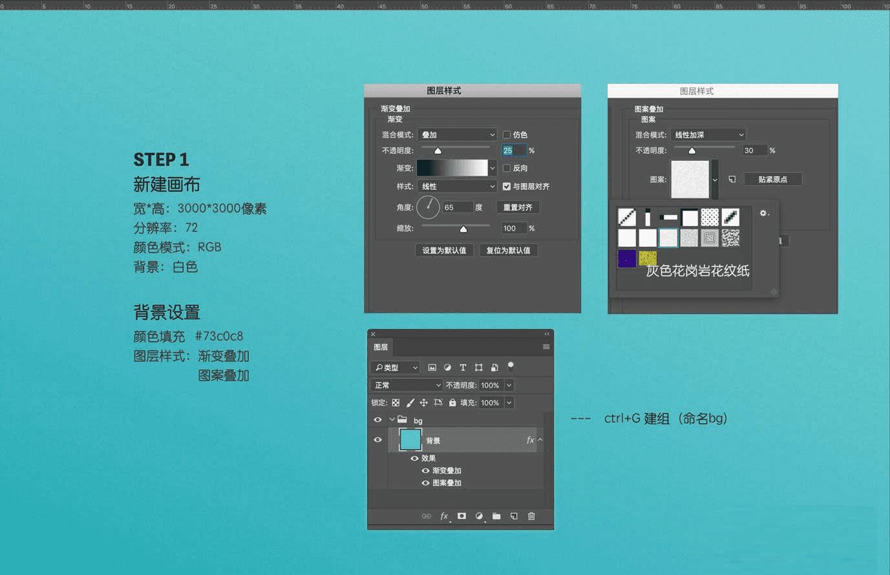The image size is (890, 575).
Task: Click the smart object filter icon
Action: [494, 368]
